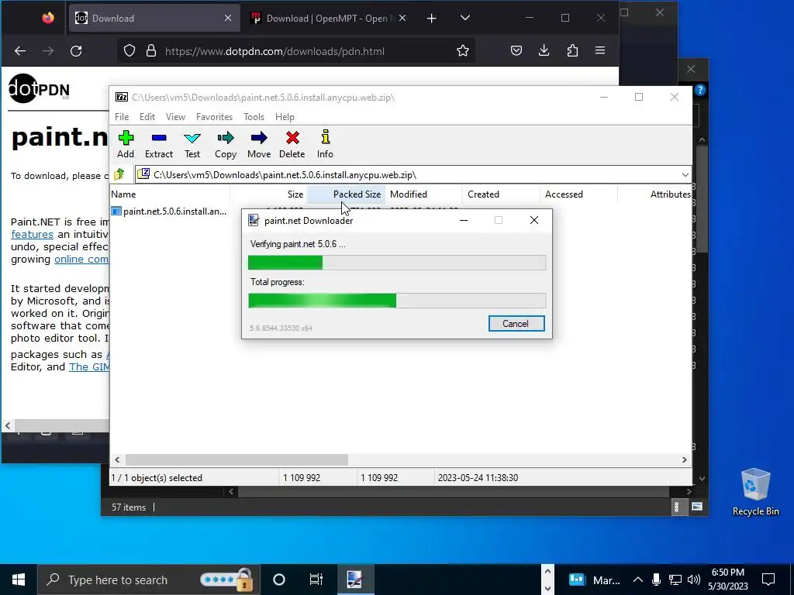Click the microphone tray icon
Screen dimensions: 794x595
tap(656, 580)
